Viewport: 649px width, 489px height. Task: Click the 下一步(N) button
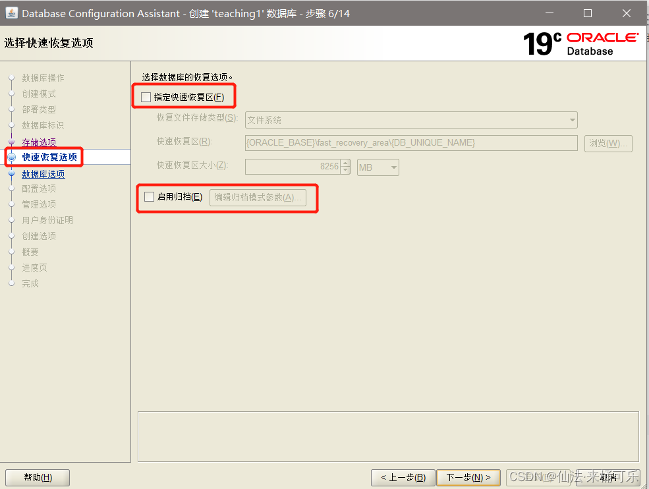(468, 477)
